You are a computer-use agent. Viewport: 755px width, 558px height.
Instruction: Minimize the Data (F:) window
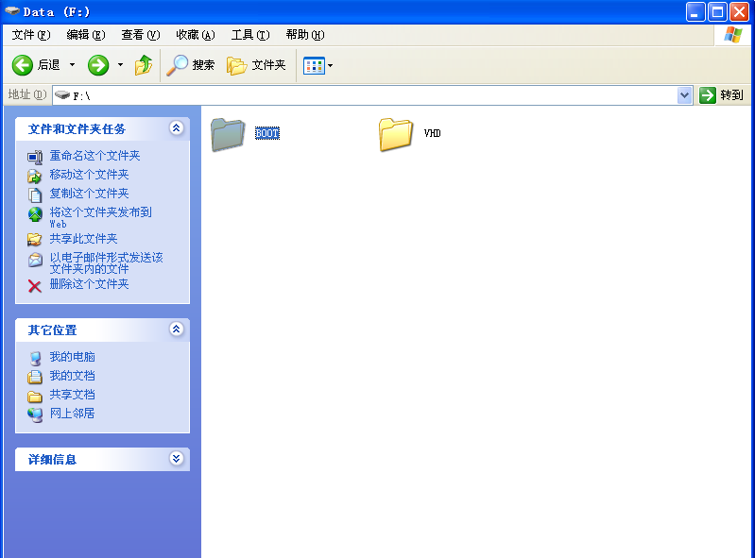[x=695, y=11]
